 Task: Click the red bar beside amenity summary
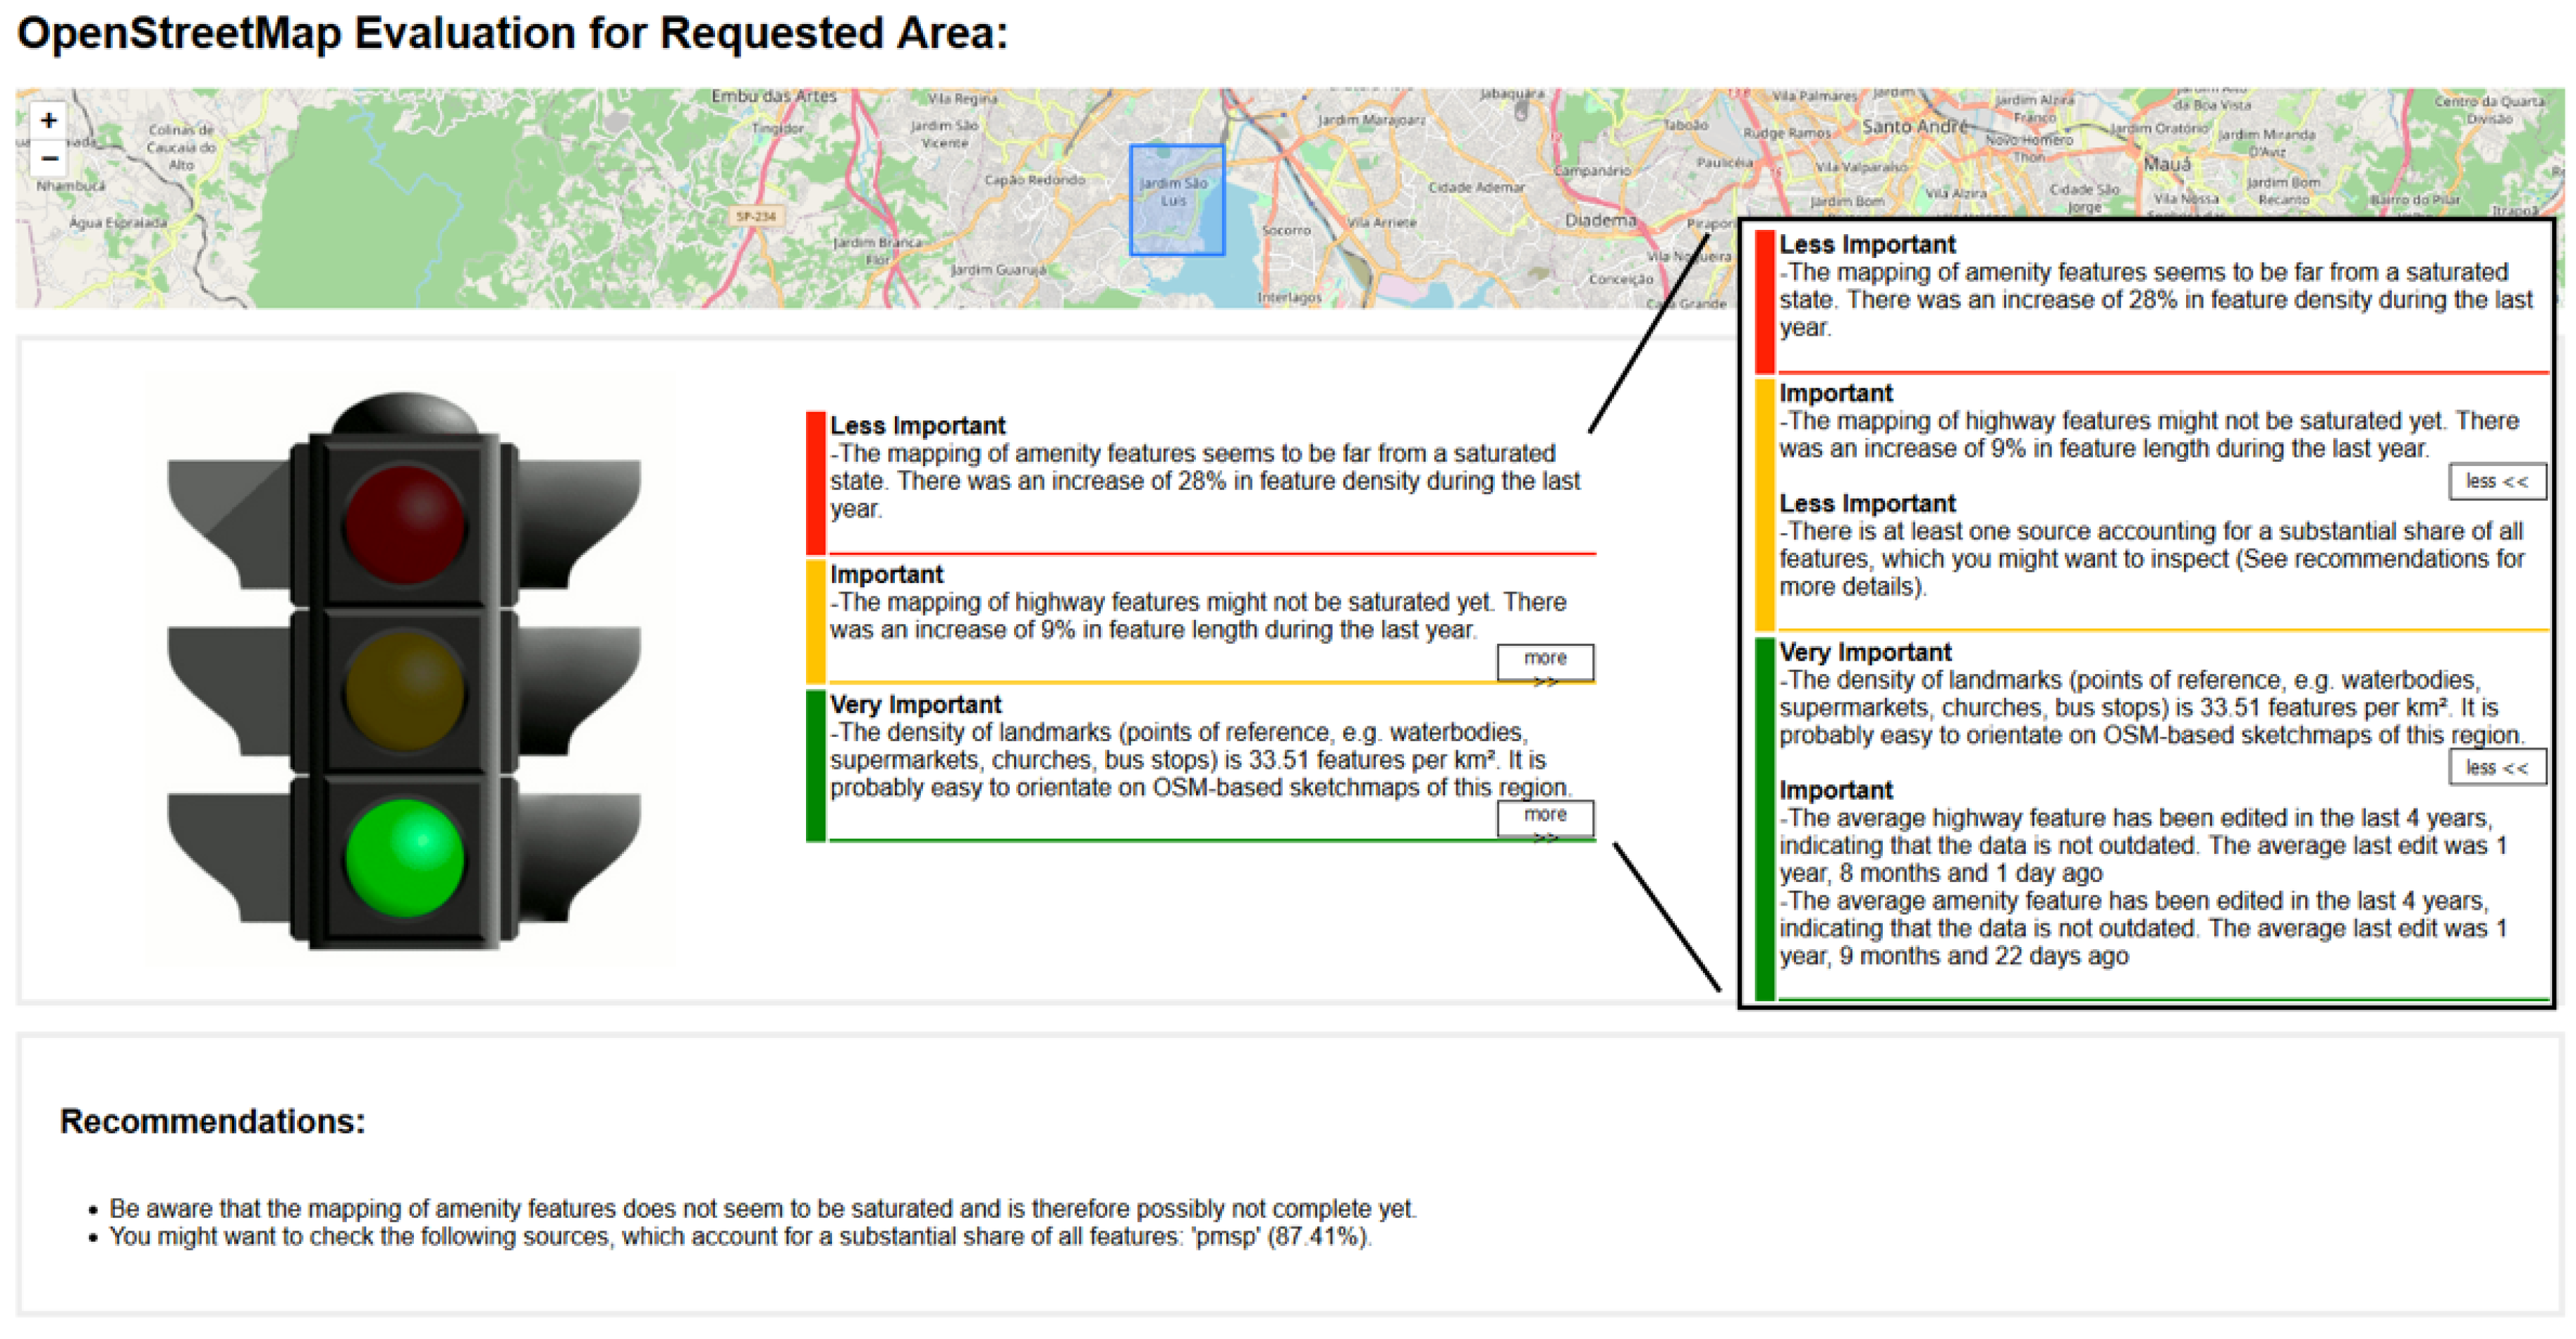pos(815,482)
